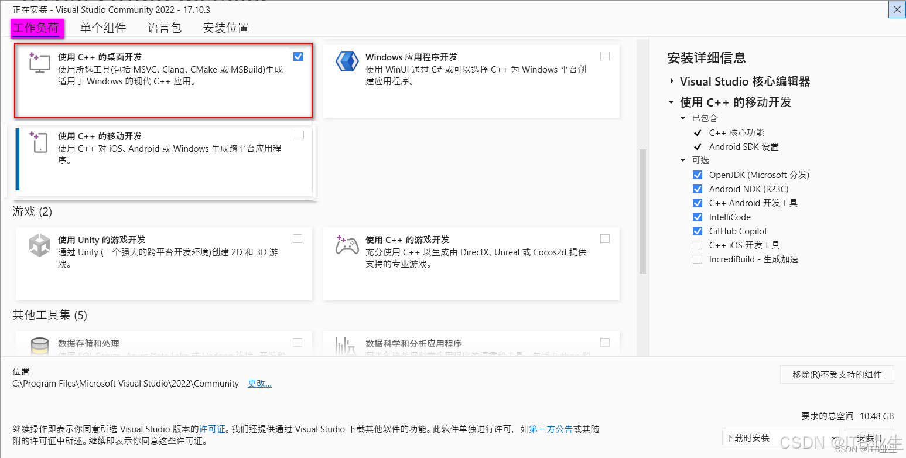
Task: Select the 使用 C++ 的桌面开发 card title
Action: (x=100, y=57)
